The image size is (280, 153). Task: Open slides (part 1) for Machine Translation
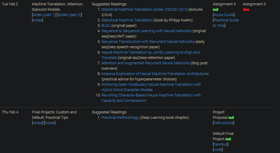click(x=44, y=15)
